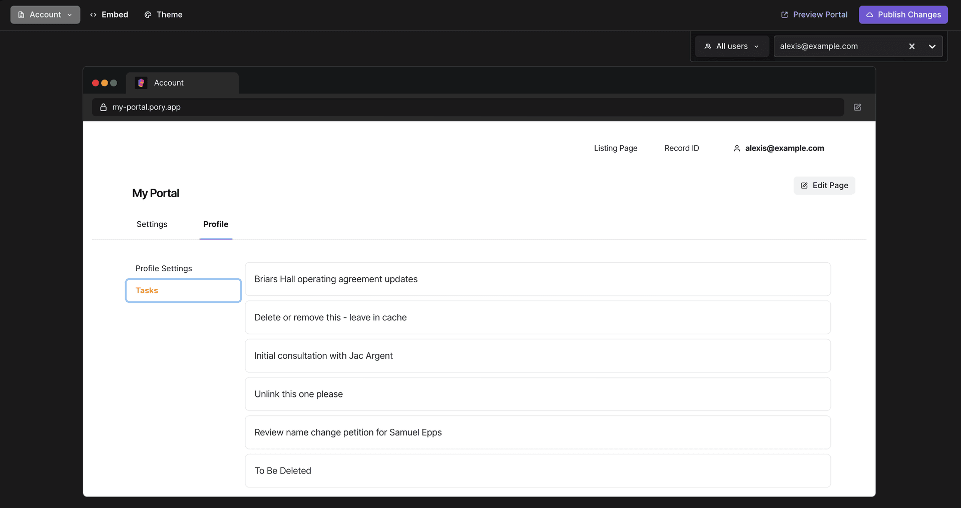Viewport: 961px width, 508px height.
Task: Select the Account browser tab
Action: tap(182, 83)
